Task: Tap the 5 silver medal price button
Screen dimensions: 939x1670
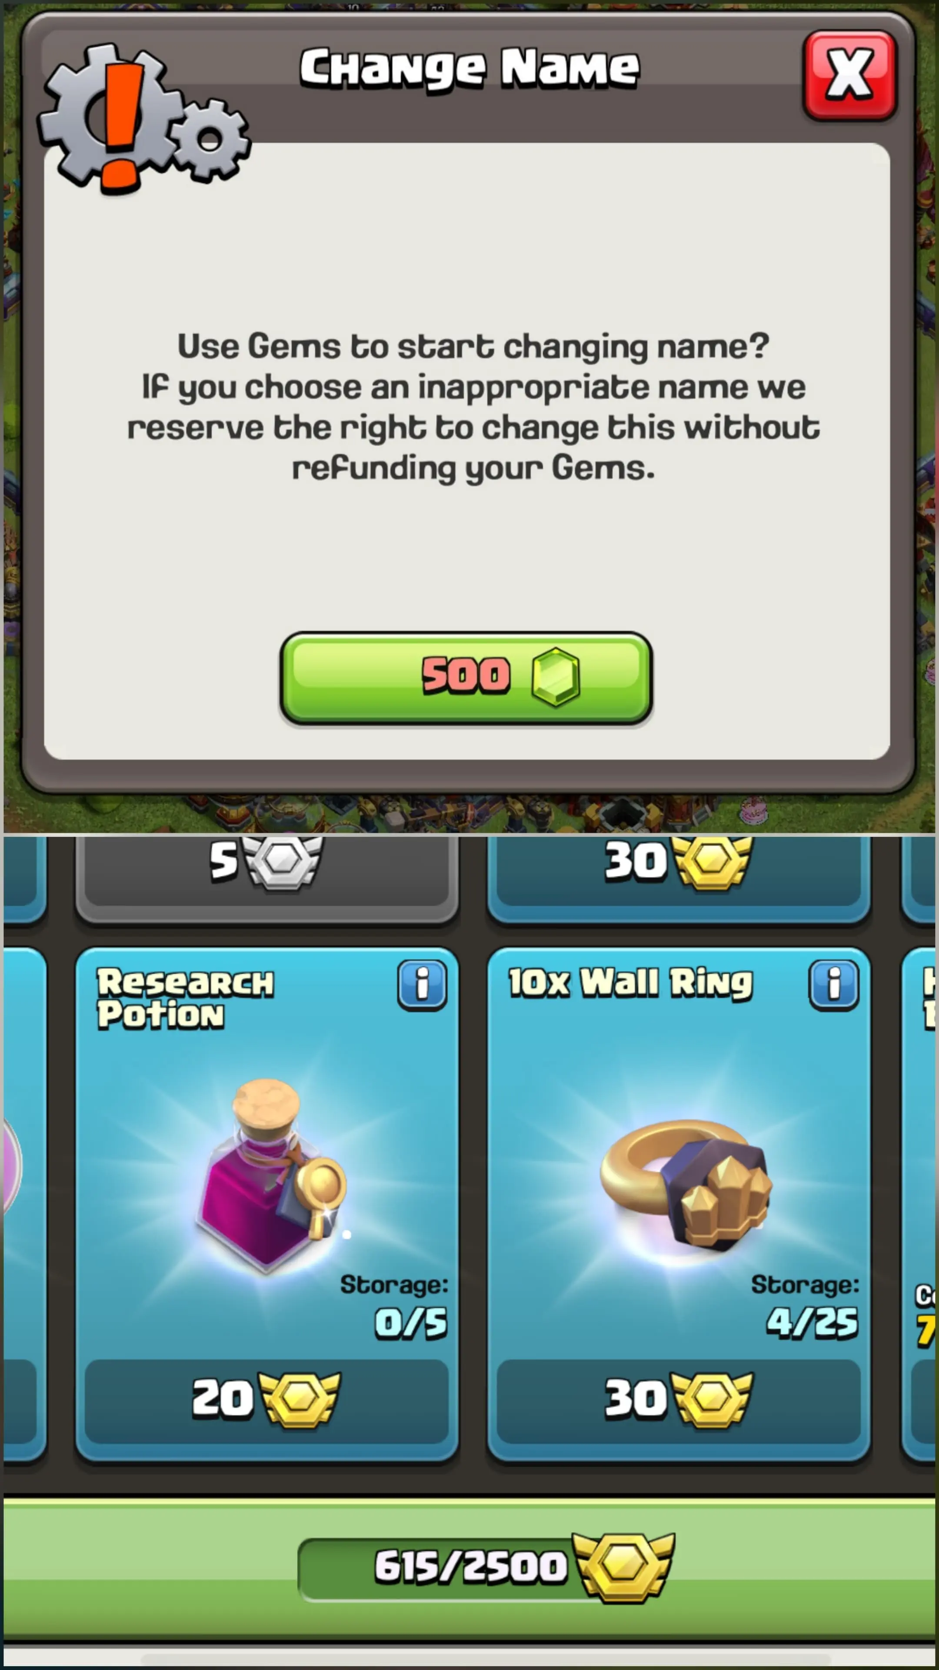Action: click(x=266, y=869)
